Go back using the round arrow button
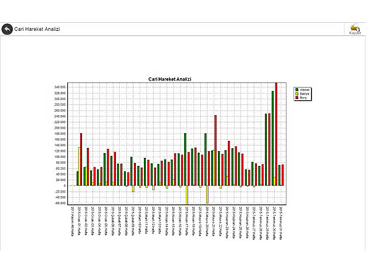 [7, 29]
